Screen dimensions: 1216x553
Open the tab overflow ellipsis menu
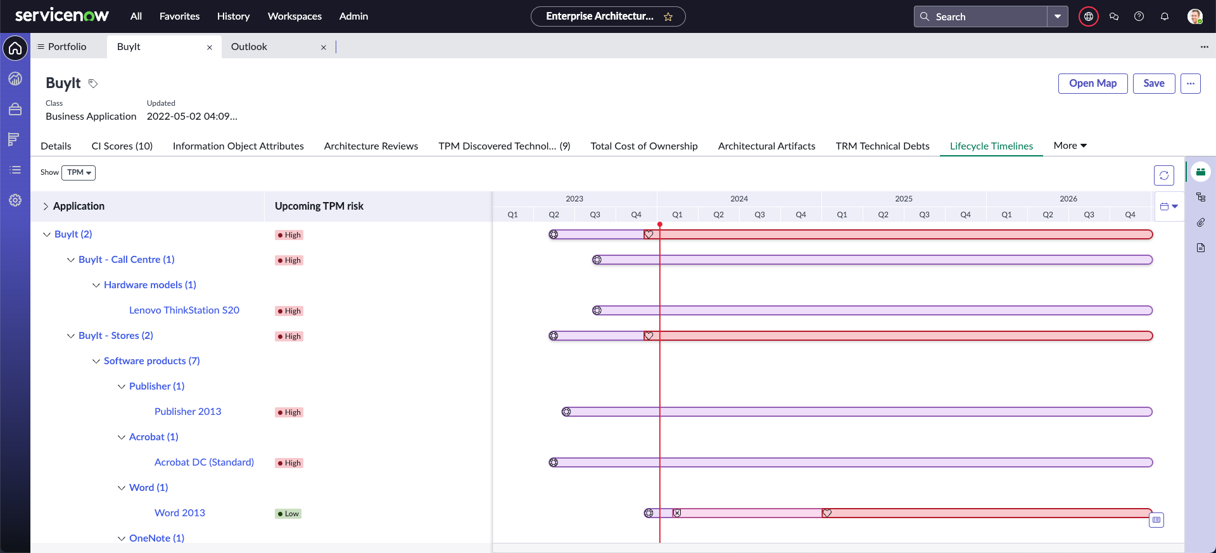pyautogui.click(x=1204, y=47)
